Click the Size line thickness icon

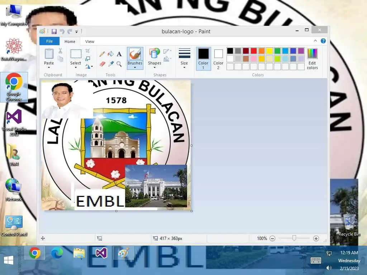click(x=185, y=53)
